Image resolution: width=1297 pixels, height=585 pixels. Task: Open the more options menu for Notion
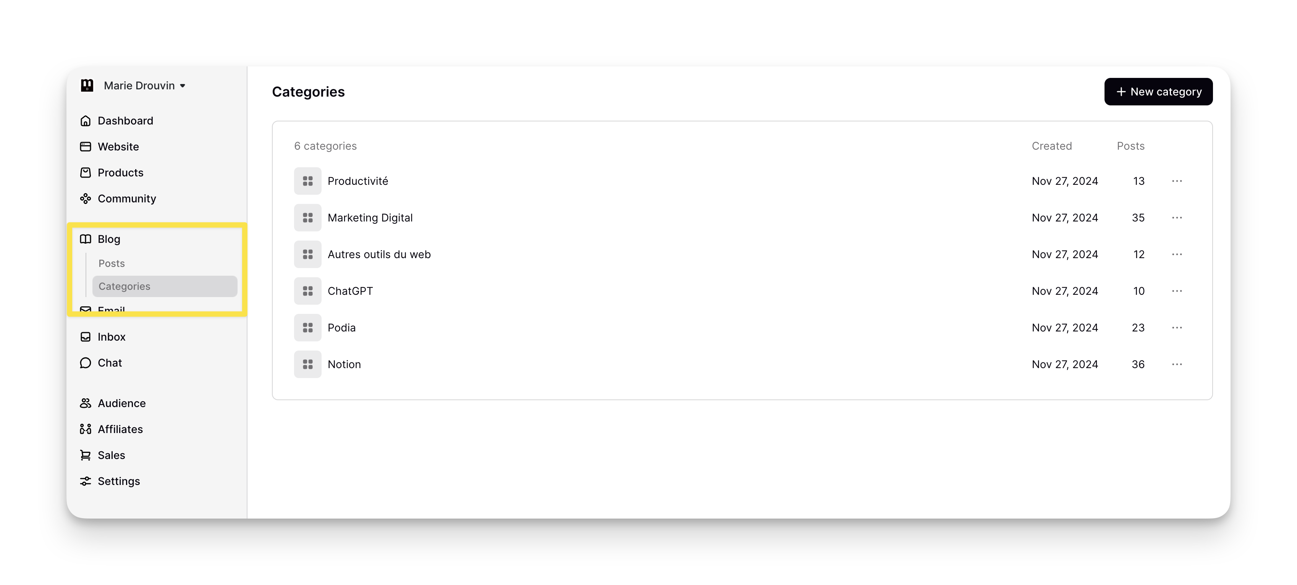pyautogui.click(x=1177, y=364)
